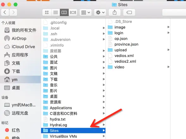
Task: Select the 音乐 folder
Action: [x=73, y=85]
